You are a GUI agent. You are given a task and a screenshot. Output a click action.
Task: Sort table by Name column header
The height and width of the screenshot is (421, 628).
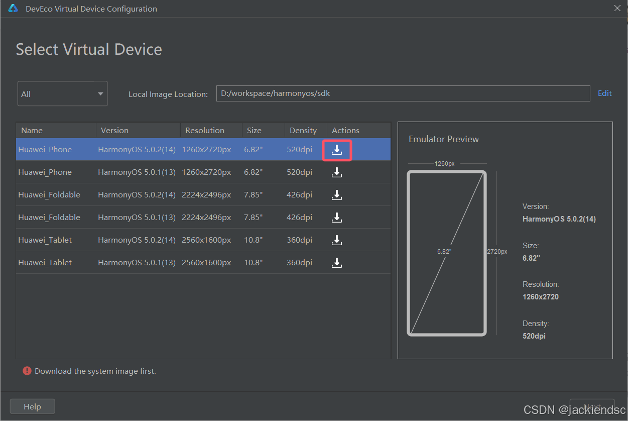tap(56, 130)
